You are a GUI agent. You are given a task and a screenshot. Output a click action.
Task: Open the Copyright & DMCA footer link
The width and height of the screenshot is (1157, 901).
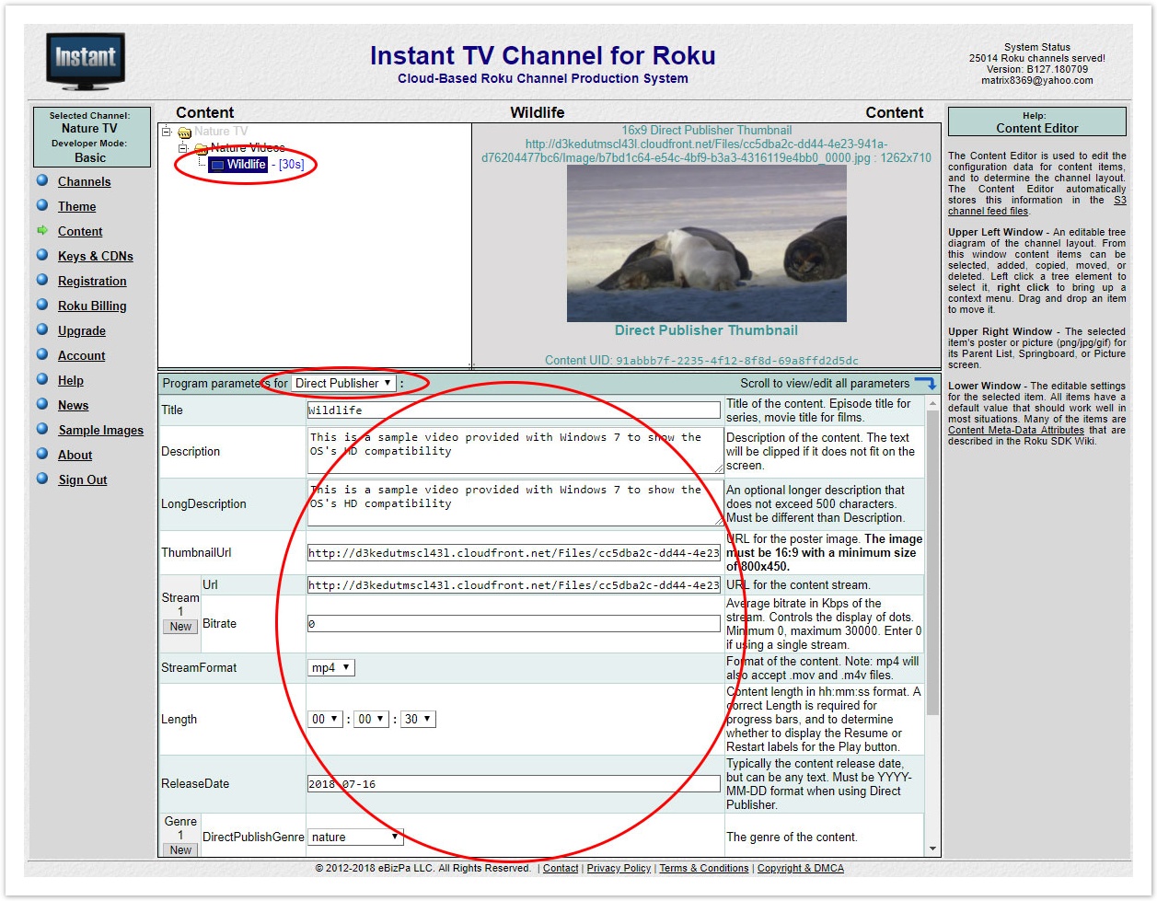tap(801, 868)
